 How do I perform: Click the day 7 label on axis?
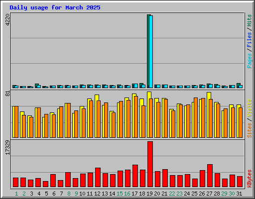[x=61, y=194]
